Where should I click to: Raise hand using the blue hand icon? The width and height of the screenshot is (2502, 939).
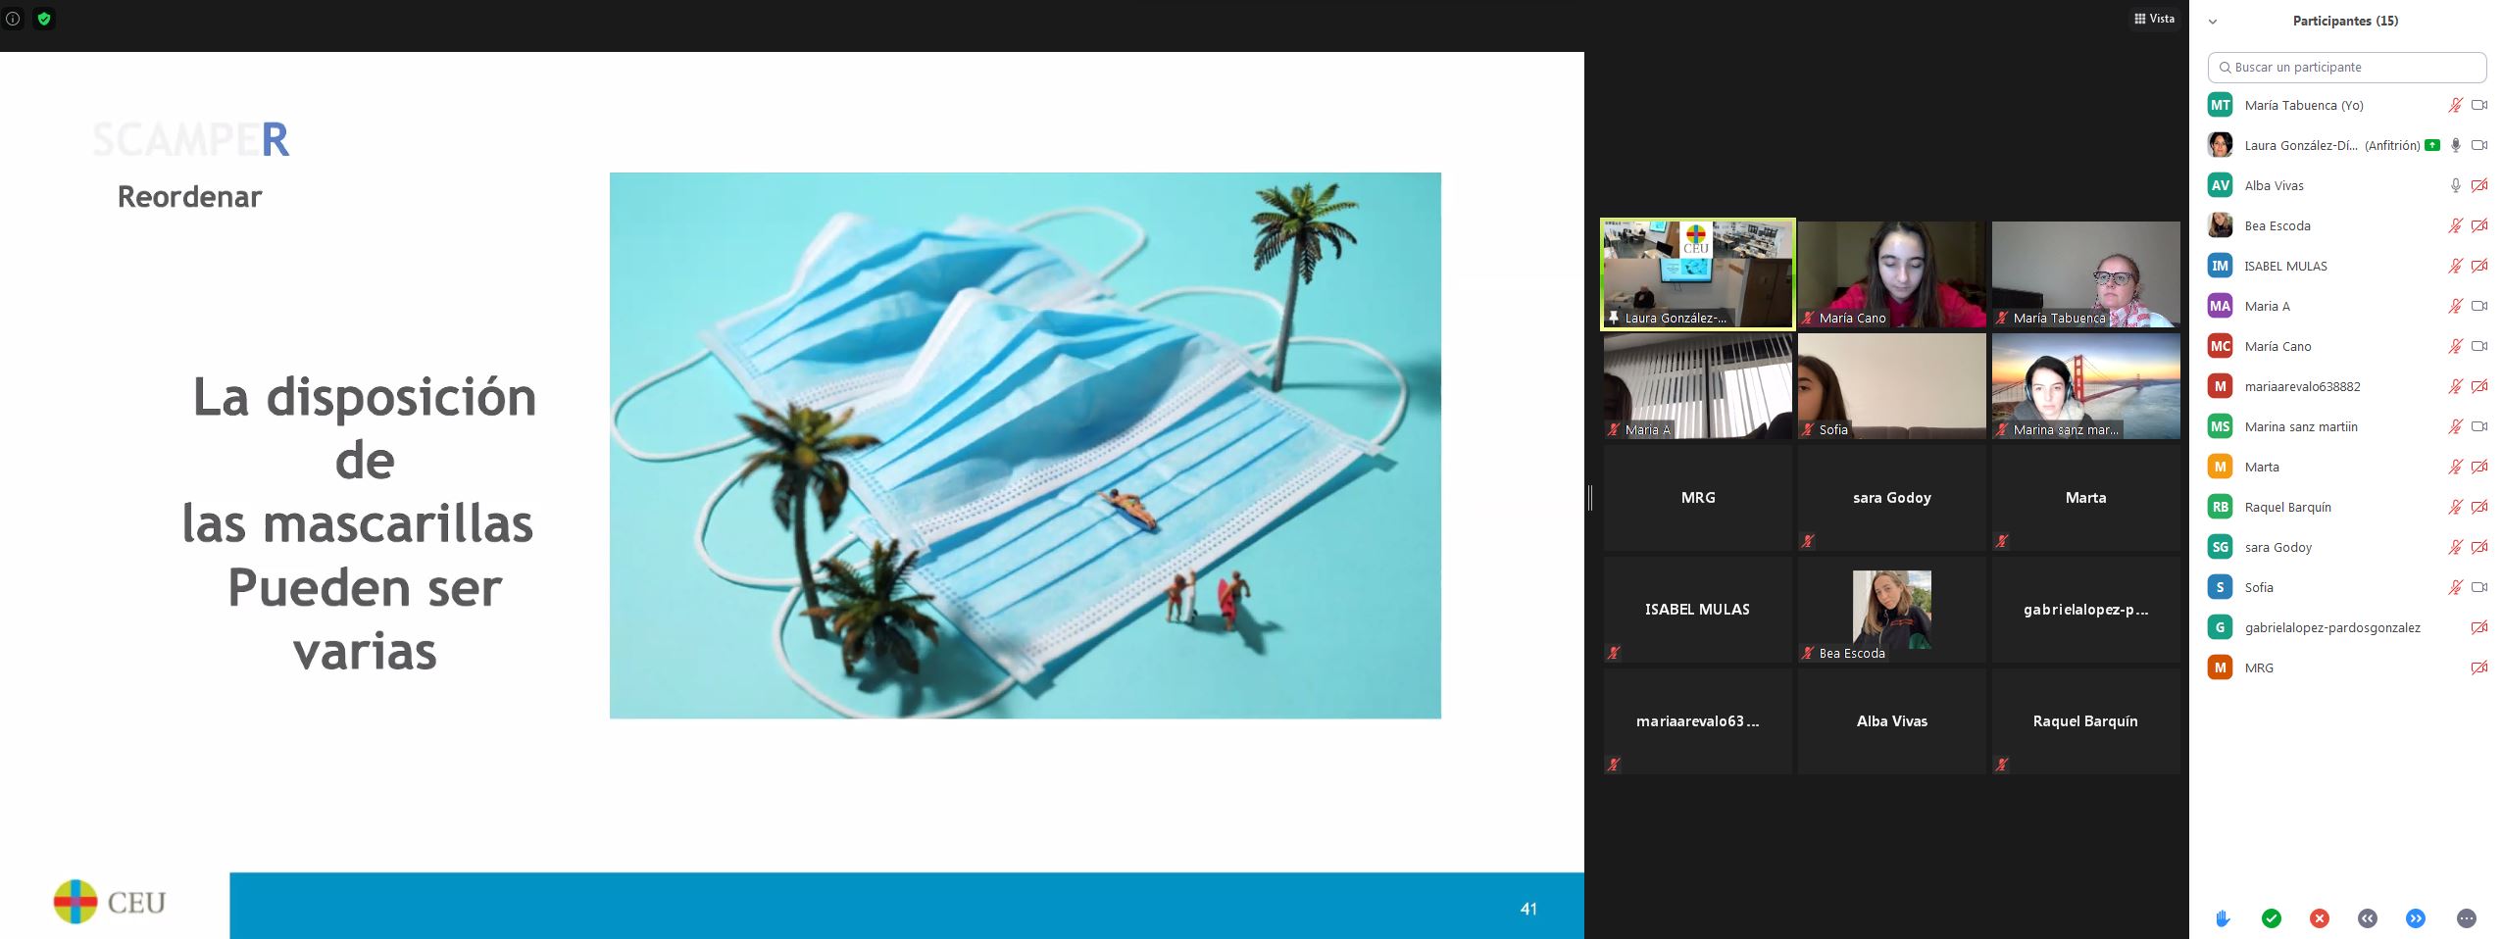click(2223, 918)
